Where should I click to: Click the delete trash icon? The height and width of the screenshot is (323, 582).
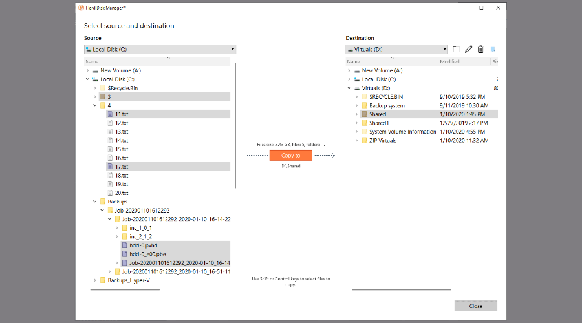[x=480, y=49]
